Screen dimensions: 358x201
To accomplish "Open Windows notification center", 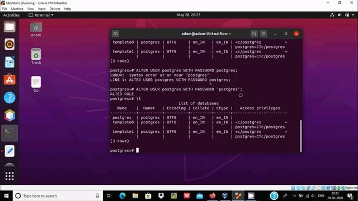I will pyautogui.click(x=350, y=196).
